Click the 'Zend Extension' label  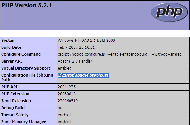click(x=16, y=101)
